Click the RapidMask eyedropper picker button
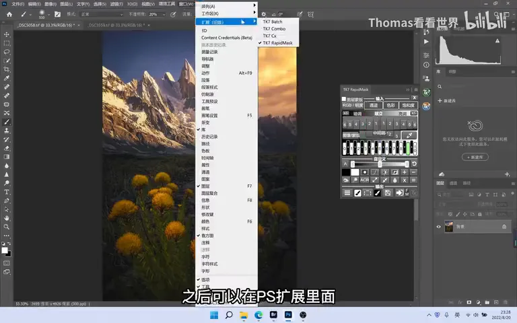This screenshot has width=517, height=323. 409,135
